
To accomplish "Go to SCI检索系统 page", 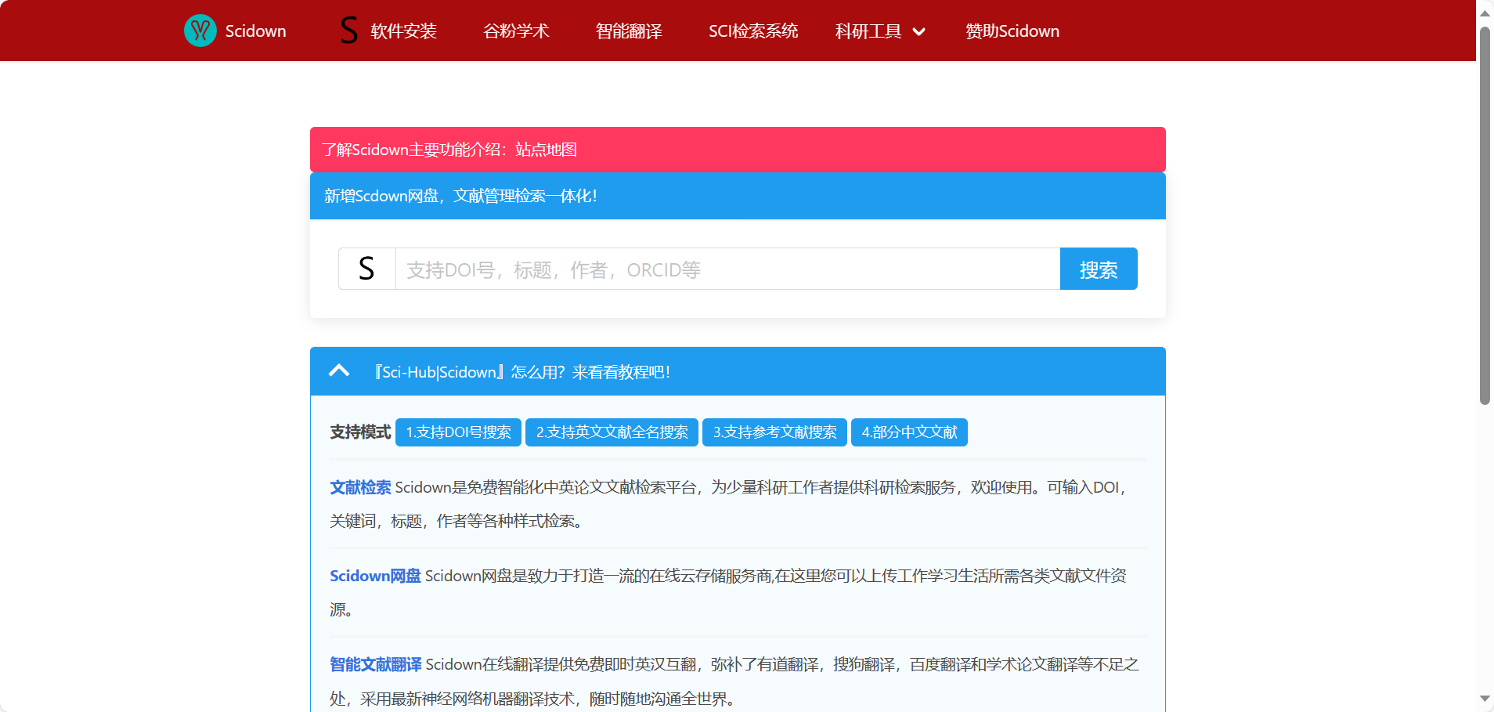I will click(x=752, y=31).
